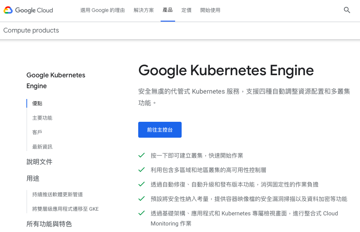Click the Google Cloud logo
Screen dimensions: 360x232
[x=28, y=10]
